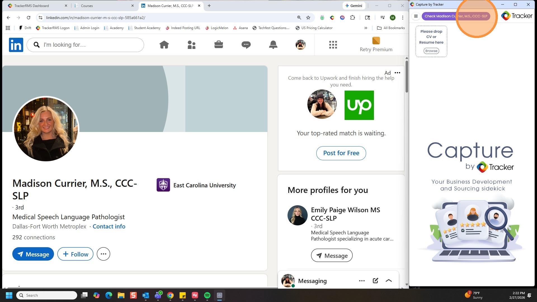Open LinkedIn Messaging chat bubble icon
This screenshot has height=302, width=537.
(x=246, y=45)
